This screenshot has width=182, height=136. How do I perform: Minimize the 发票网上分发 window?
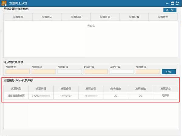167,3
